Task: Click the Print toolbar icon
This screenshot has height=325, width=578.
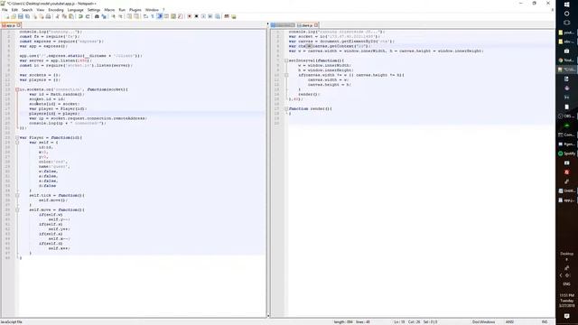Action: (x=48, y=16)
